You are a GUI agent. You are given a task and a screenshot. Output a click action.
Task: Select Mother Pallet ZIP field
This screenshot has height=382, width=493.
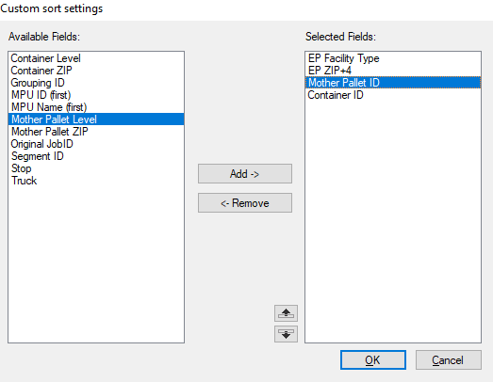click(x=96, y=132)
